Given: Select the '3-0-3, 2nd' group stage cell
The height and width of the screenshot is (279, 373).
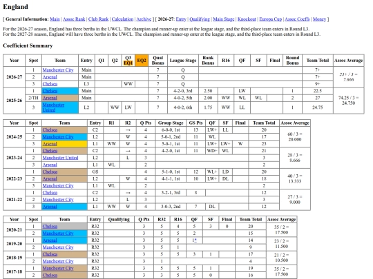Looking at the screenshot, I should (171, 207).
